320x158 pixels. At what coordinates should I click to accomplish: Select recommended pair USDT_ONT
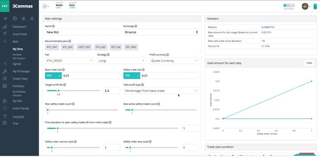tap(84, 47)
